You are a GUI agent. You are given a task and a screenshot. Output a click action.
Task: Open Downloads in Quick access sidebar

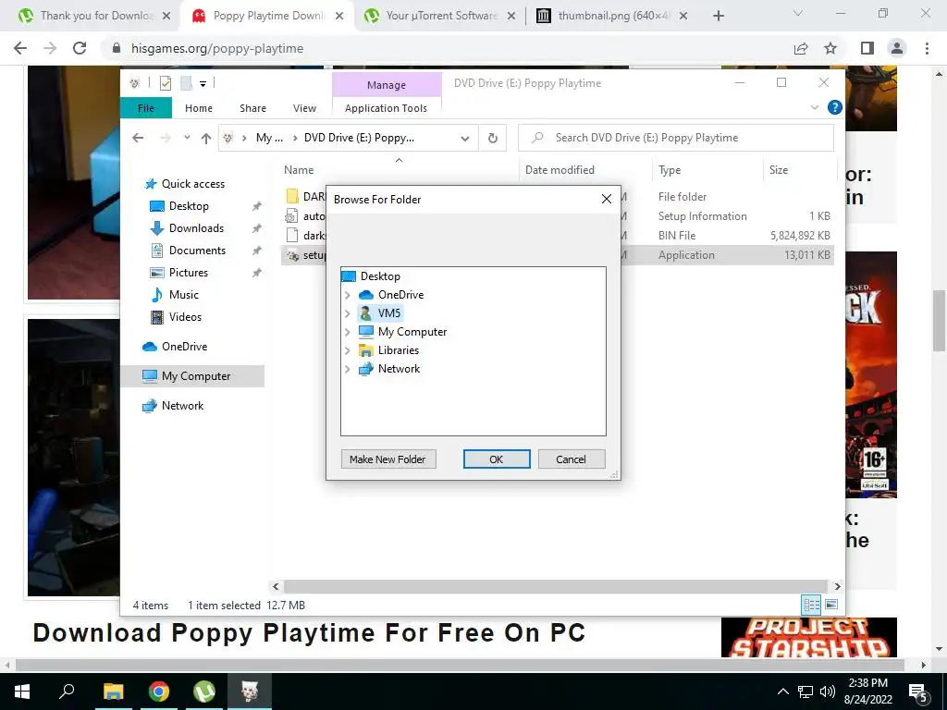[196, 228]
